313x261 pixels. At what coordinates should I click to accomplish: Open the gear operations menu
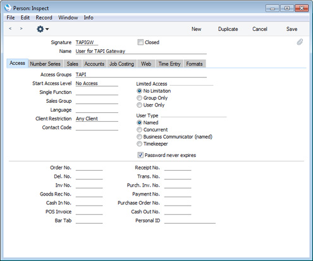pyautogui.click(x=42, y=29)
